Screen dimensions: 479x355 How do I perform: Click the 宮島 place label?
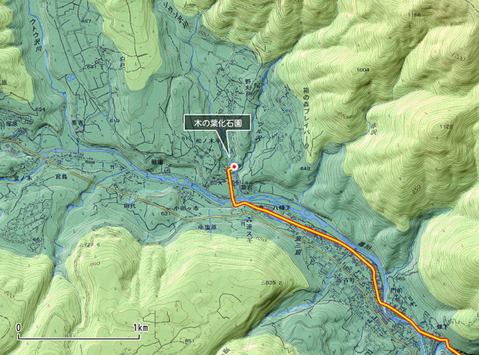(x=61, y=177)
